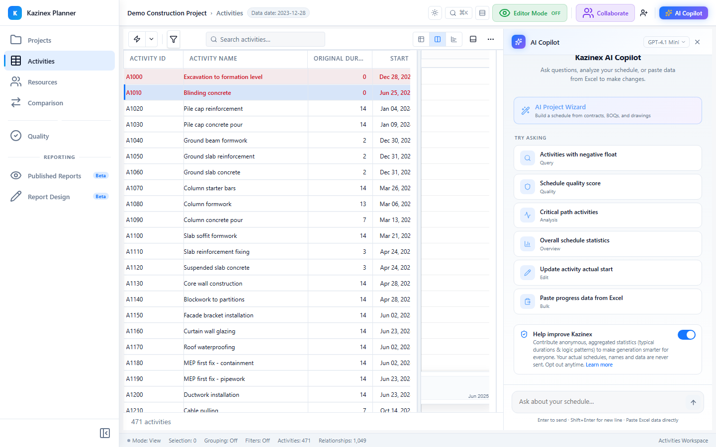Select 'Critical path activities' suggestion
The image size is (716, 447).
click(608, 215)
